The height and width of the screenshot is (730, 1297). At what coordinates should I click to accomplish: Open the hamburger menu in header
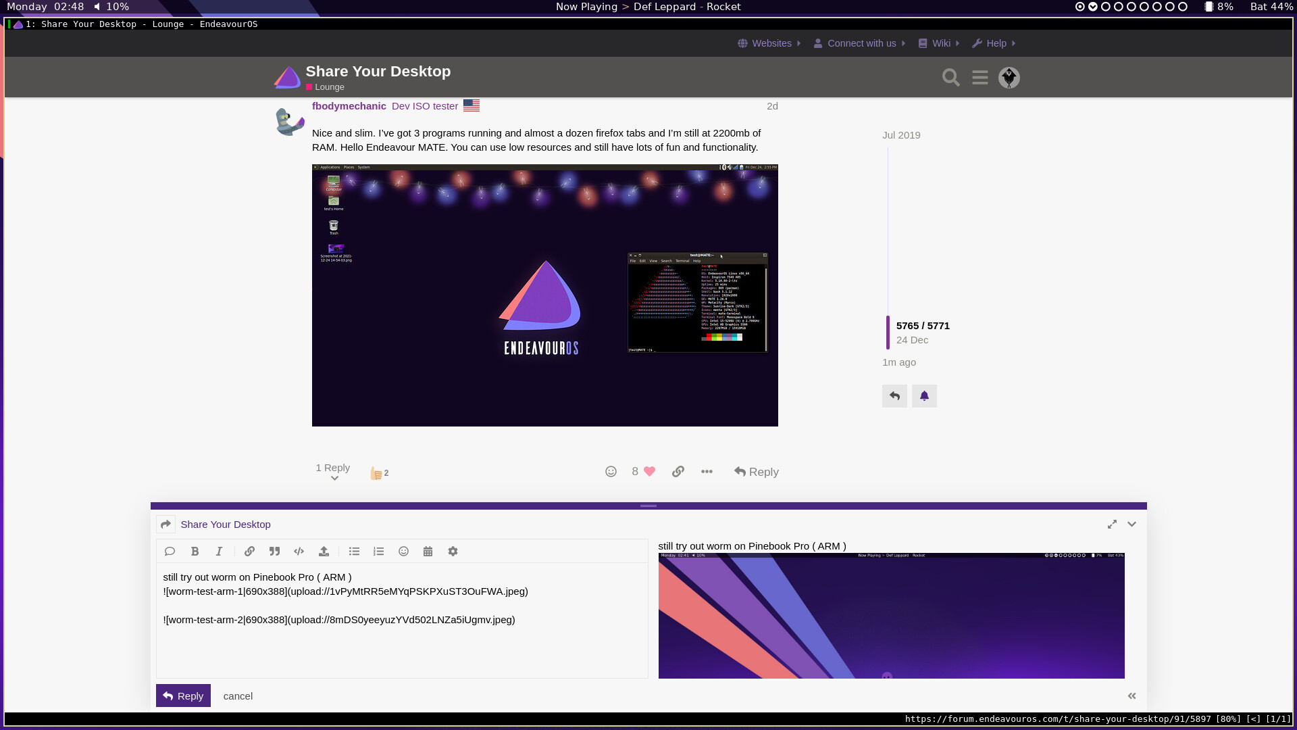tap(980, 78)
